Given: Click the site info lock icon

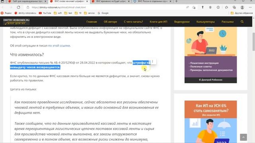Looking at the screenshot, I should point(28,7).
